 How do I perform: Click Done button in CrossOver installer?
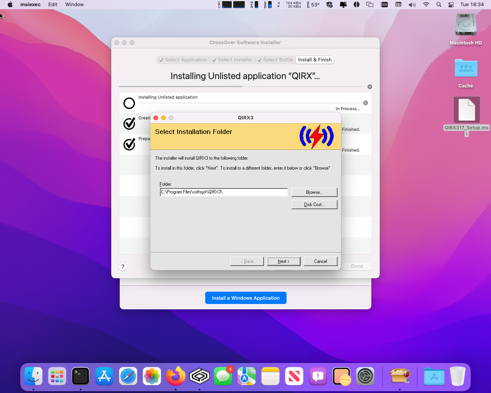tap(357, 266)
